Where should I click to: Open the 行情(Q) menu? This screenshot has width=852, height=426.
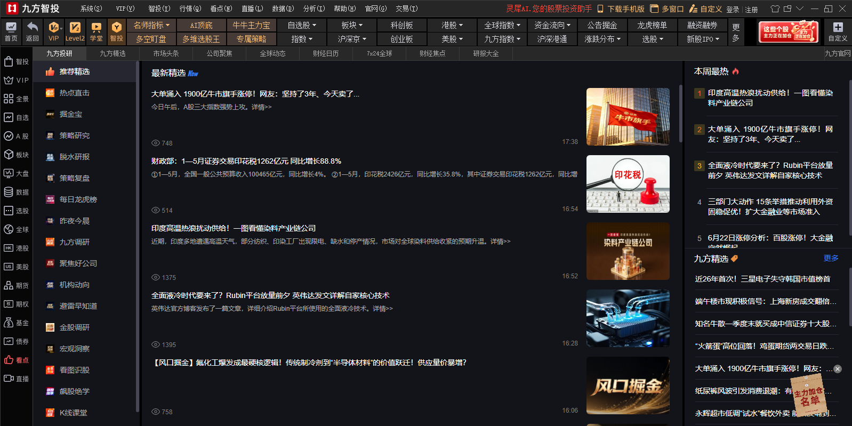[x=190, y=9]
